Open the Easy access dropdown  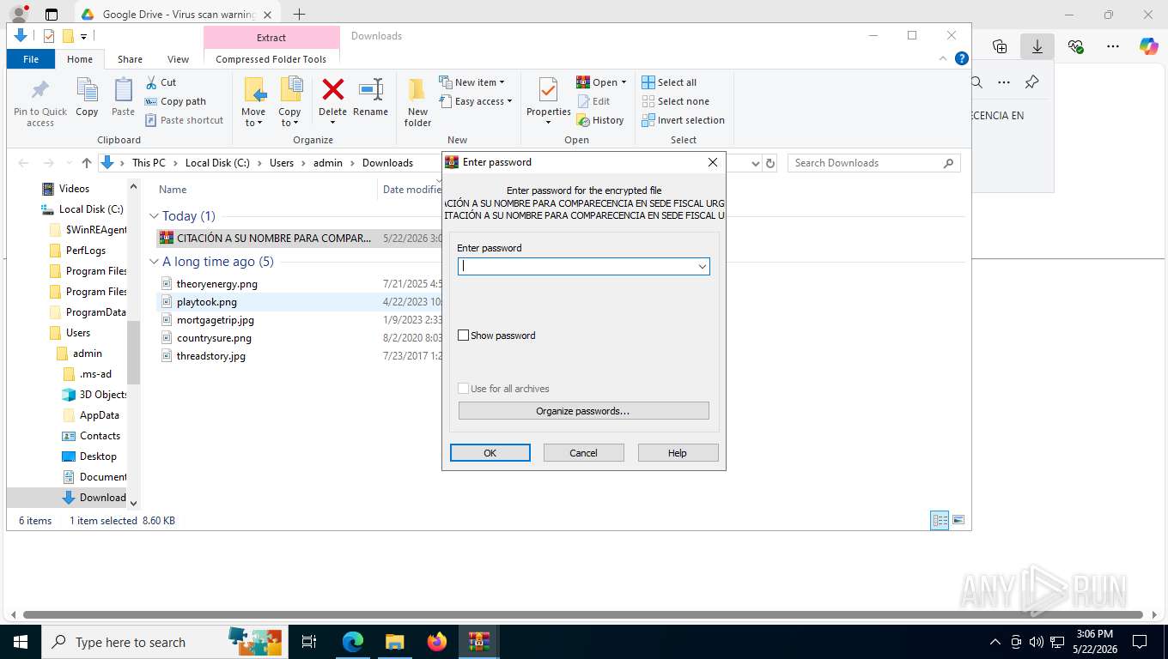(x=475, y=101)
